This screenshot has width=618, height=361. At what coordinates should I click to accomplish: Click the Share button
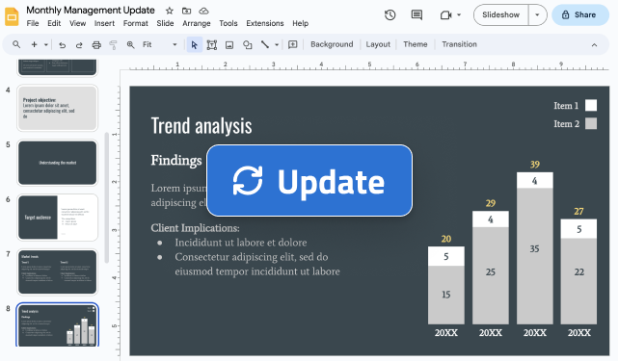click(x=580, y=15)
